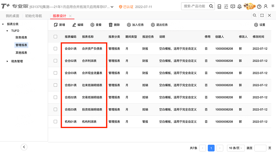The height and width of the screenshot is (154, 276).
Task: Check the 会合02表 row checkbox
Action: click(x=56, y=60)
